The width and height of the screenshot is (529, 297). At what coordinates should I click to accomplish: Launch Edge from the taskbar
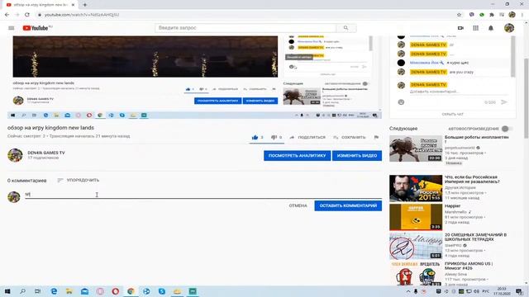[54, 291]
